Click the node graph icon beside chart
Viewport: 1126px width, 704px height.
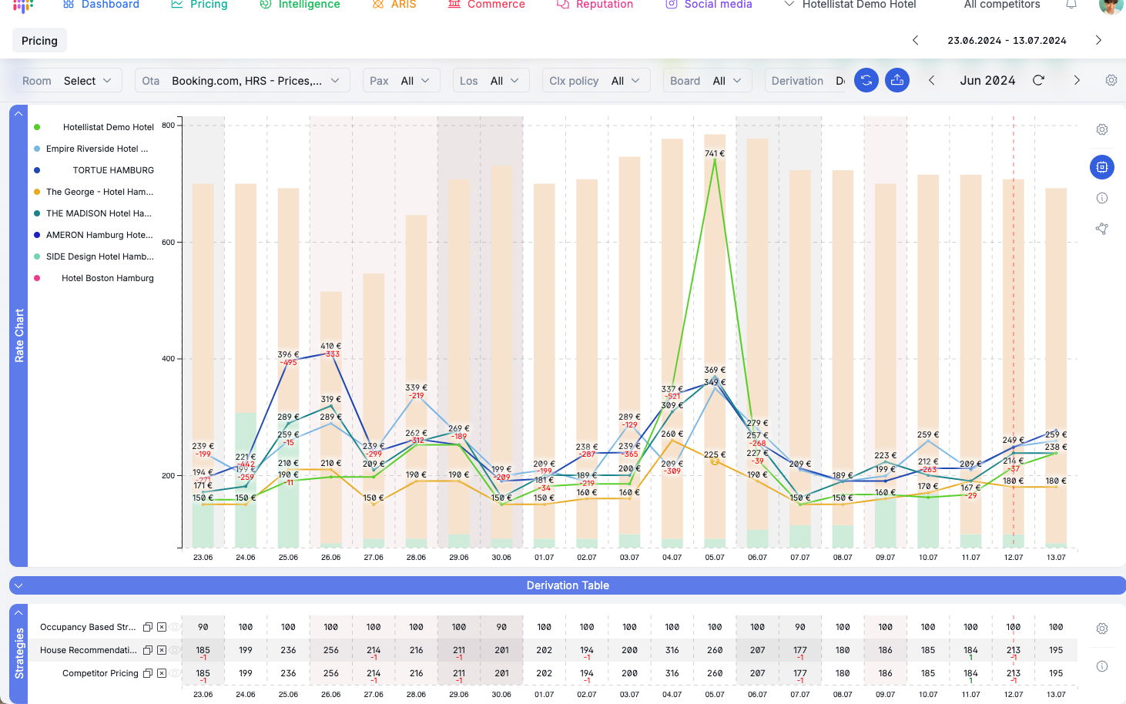point(1102,229)
